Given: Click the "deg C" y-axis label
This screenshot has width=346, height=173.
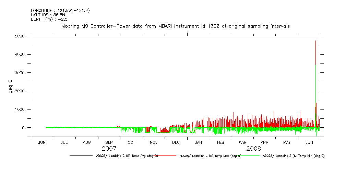Looking at the screenshot, I should [x=11, y=86].
